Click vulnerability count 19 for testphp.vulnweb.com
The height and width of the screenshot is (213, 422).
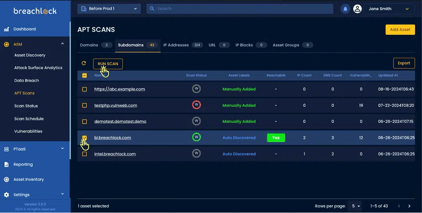(x=361, y=105)
